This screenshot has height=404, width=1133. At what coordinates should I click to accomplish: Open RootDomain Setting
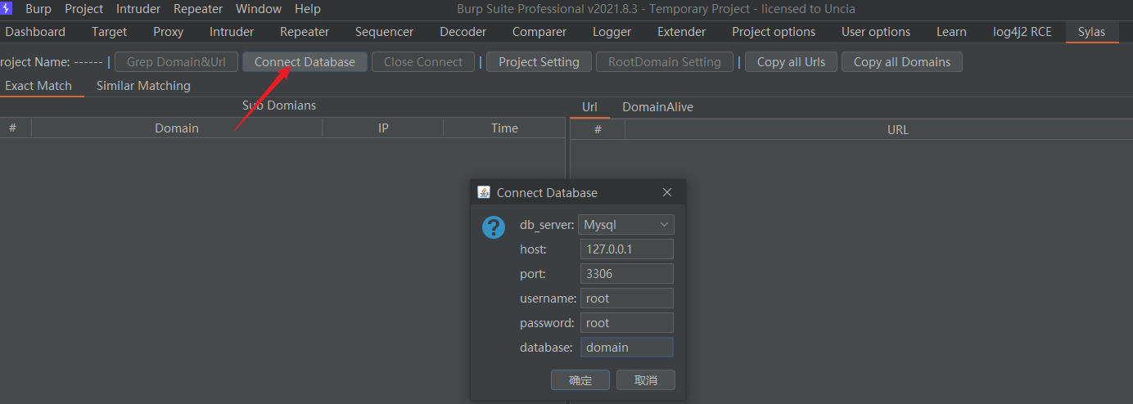pos(665,61)
